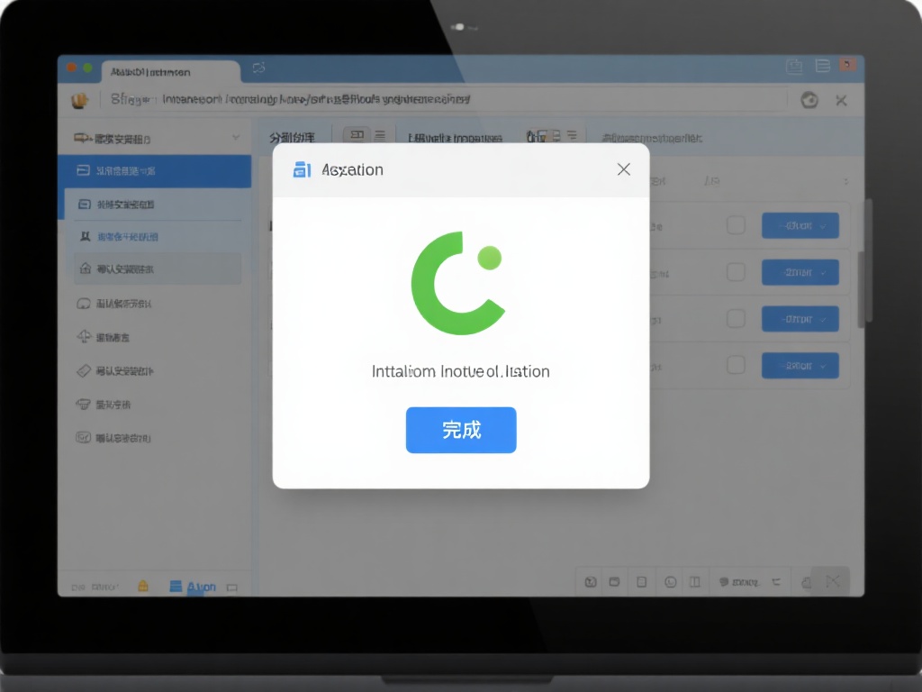This screenshot has height=692, width=922.
Task: Open the blue dropdown button in the third row
Action: tap(800, 319)
